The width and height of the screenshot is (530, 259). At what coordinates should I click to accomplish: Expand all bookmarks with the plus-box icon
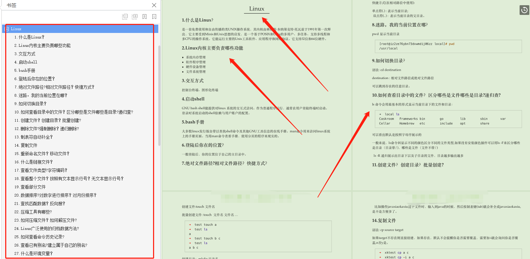135,16
